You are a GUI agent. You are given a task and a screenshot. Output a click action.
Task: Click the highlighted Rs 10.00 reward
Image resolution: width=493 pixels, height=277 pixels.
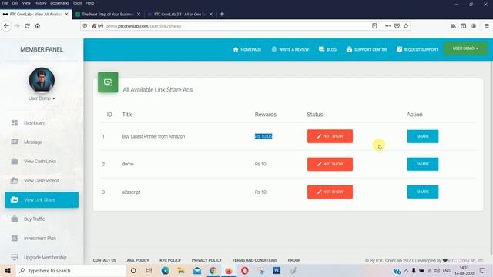pos(263,136)
